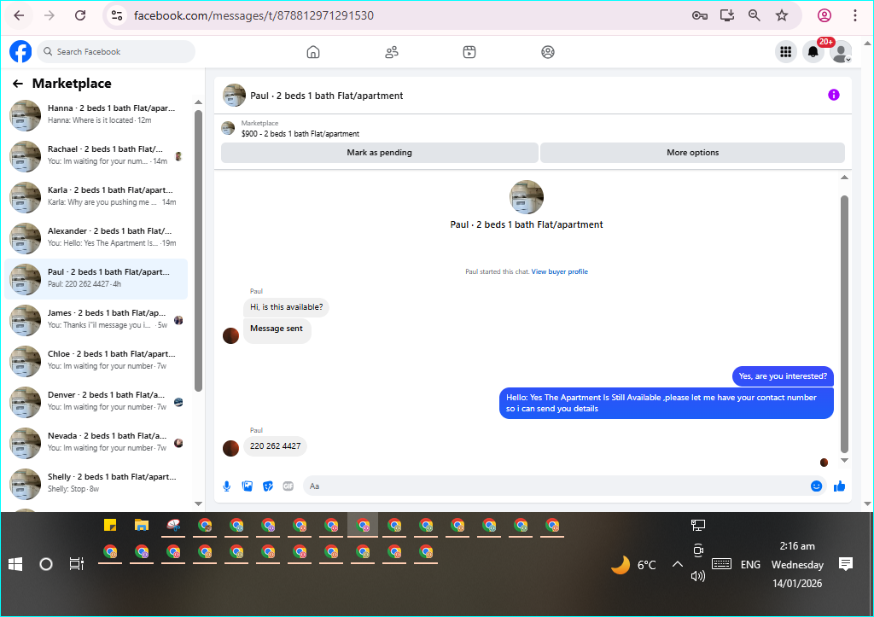
Task: Open James's apartment conversation
Action: [x=96, y=319]
